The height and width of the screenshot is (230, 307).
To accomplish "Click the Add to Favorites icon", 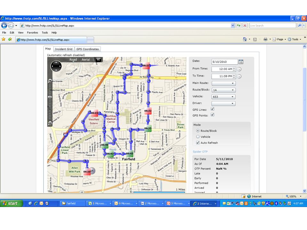I will point(10,39).
